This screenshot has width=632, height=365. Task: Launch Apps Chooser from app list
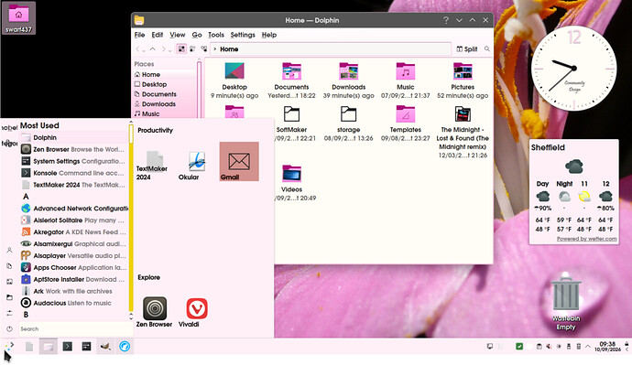tap(74, 268)
